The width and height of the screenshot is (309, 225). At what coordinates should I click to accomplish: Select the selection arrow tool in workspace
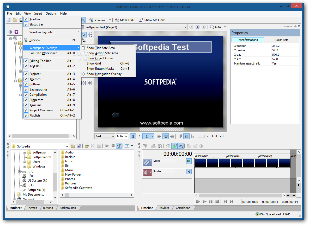point(84,35)
